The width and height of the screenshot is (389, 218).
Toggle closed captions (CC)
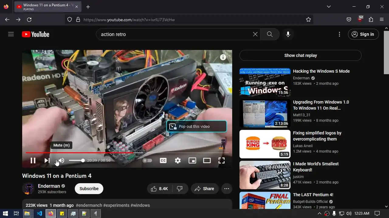pos(163,160)
